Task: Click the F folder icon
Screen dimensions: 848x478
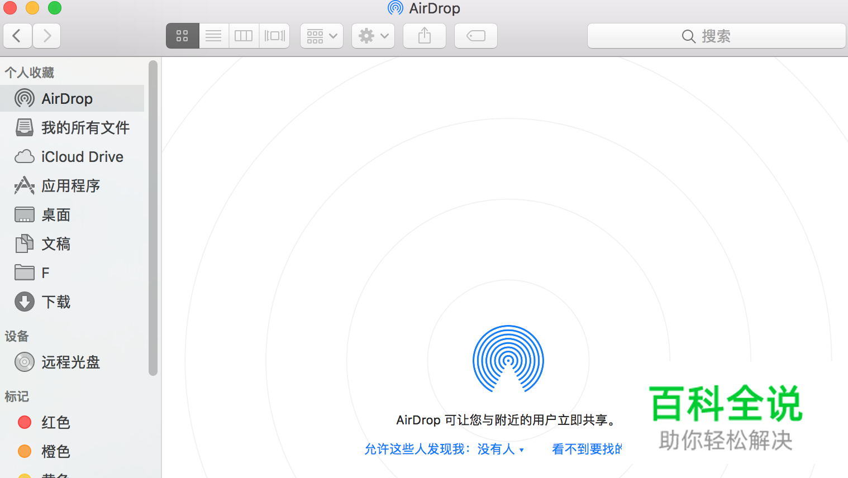Action: click(25, 273)
